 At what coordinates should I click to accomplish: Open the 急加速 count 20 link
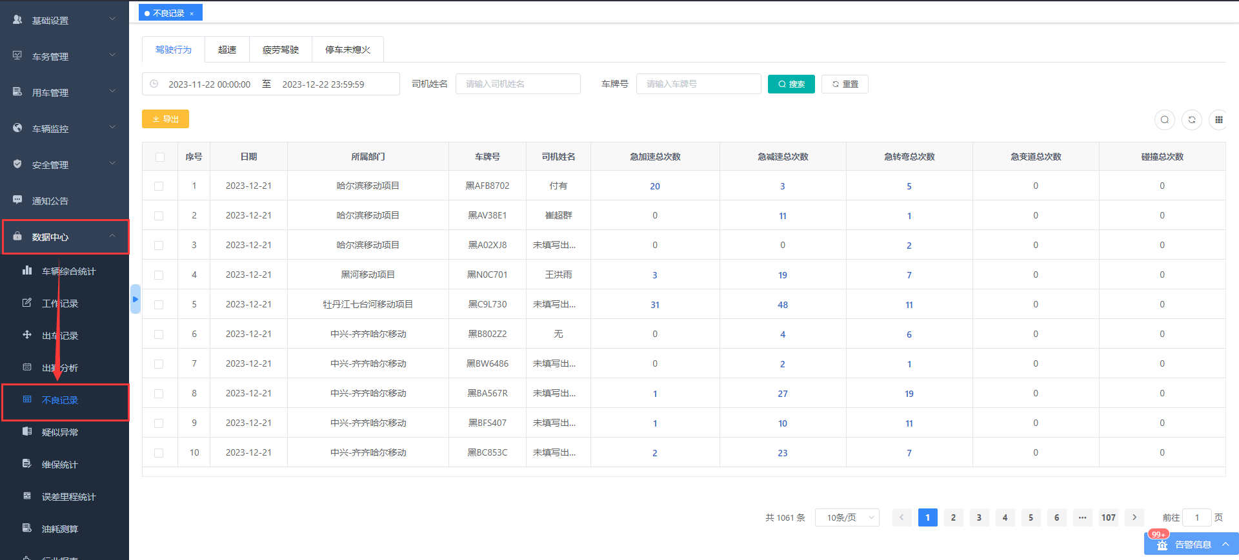(x=655, y=186)
